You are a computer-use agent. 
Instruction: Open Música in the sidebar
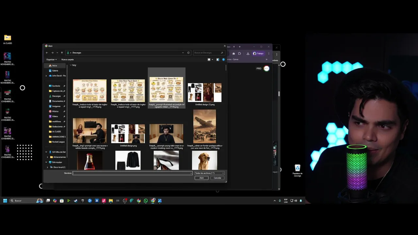pos(55,111)
